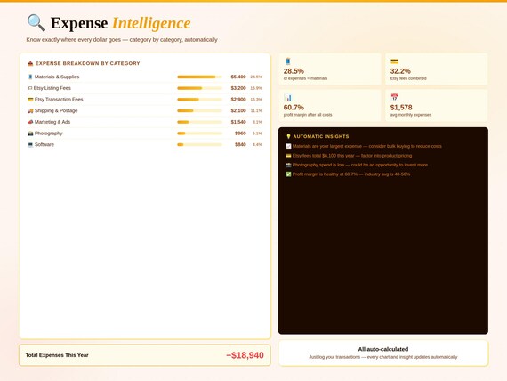
Task: Click the Materials & Supplies progress bar
Action: coord(199,77)
